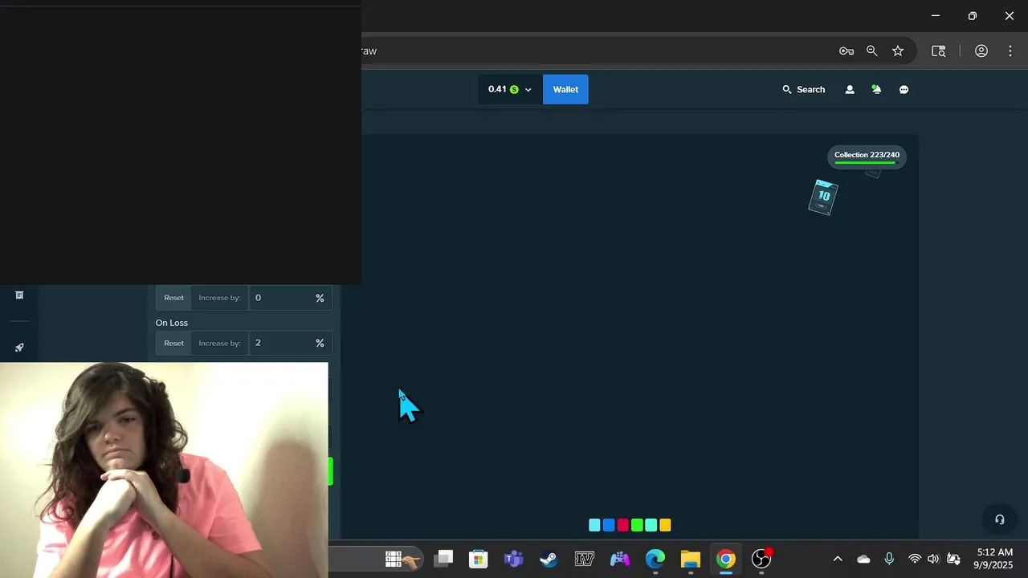Click the receipt icon in the left sidebar
The width and height of the screenshot is (1028, 578).
pyautogui.click(x=19, y=295)
